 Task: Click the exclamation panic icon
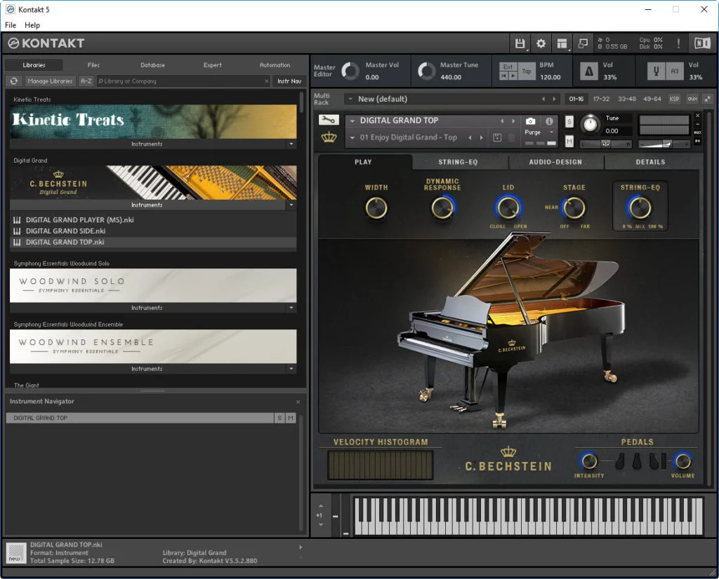click(678, 43)
